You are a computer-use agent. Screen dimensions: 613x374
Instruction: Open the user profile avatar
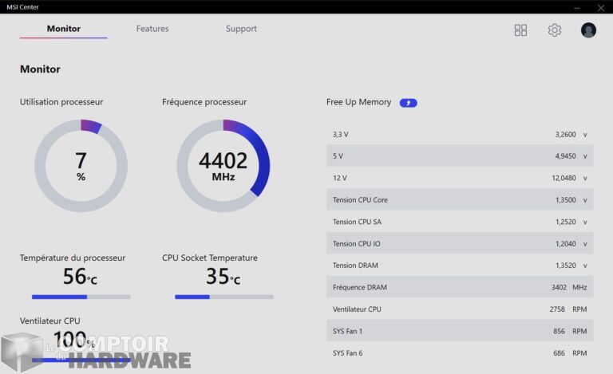(588, 30)
